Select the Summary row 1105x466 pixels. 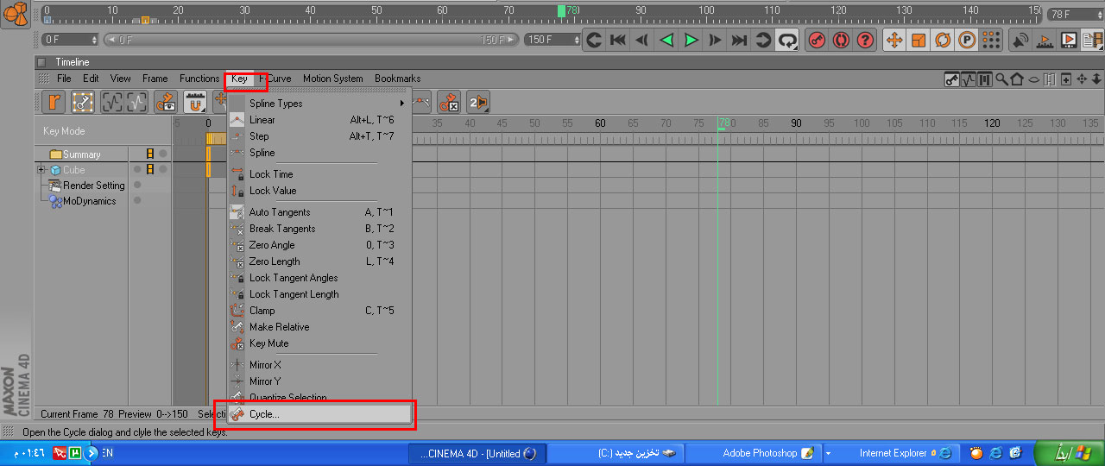[x=81, y=154]
